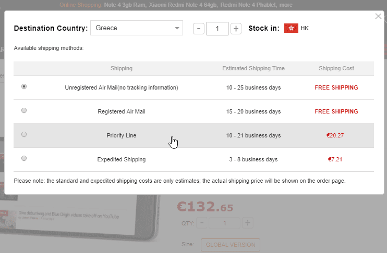
Task: Click the product QTY input field
Action: tap(224, 223)
